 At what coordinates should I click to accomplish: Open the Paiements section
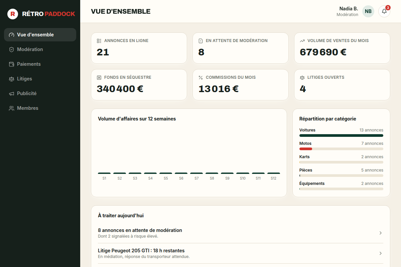(40, 64)
